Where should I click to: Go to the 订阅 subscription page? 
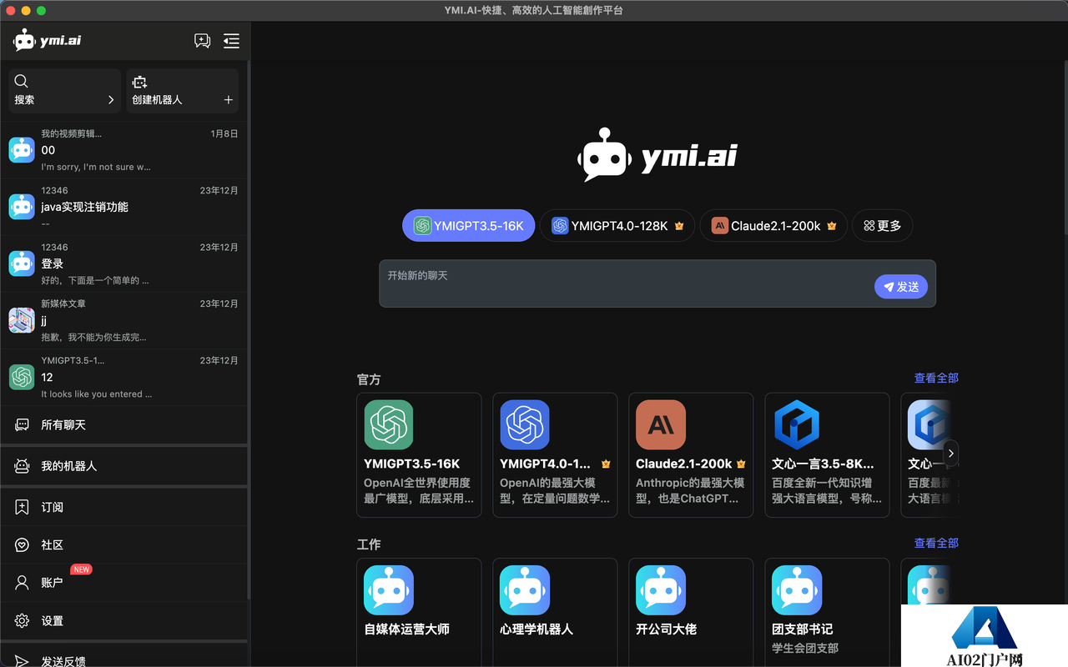coord(124,507)
